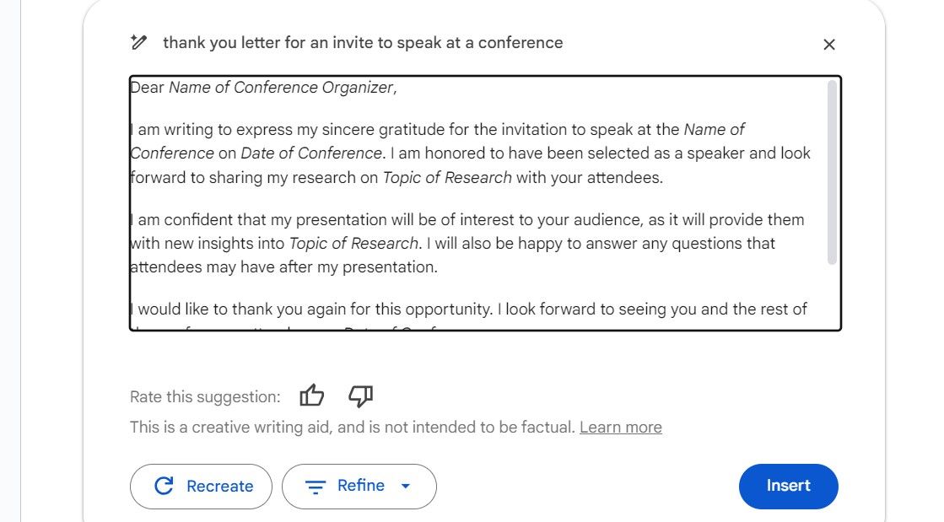The height and width of the screenshot is (522, 944).
Task: Rate the suggestion with thumbs down
Action: tap(361, 396)
